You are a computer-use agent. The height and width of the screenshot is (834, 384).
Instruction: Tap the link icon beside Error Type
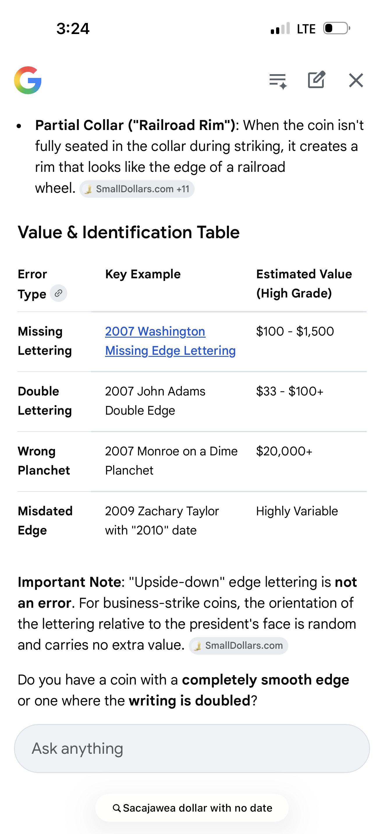[x=58, y=293]
